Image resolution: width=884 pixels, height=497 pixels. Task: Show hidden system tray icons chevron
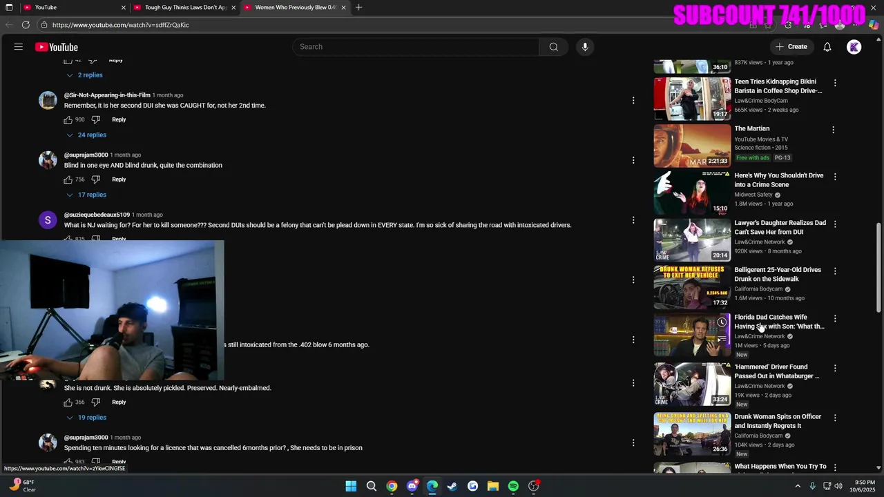click(798, 486)
